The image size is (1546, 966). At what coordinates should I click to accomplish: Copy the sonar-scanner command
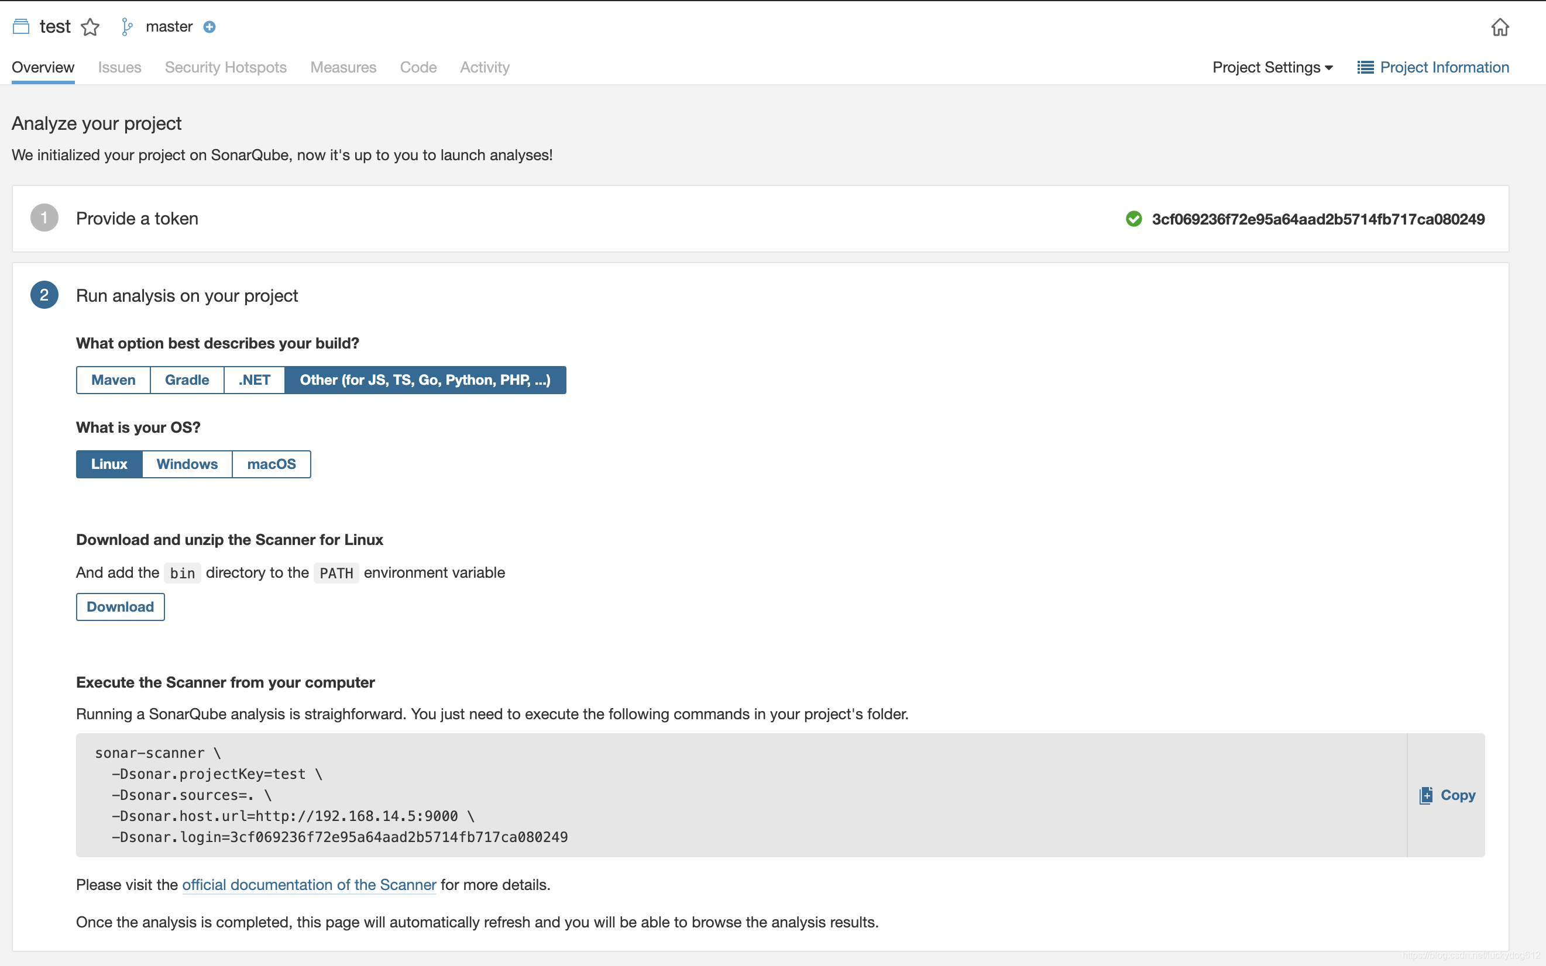click(1447, 795)
